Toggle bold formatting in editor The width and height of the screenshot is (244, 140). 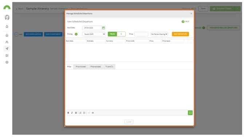[x=68, y=113]
